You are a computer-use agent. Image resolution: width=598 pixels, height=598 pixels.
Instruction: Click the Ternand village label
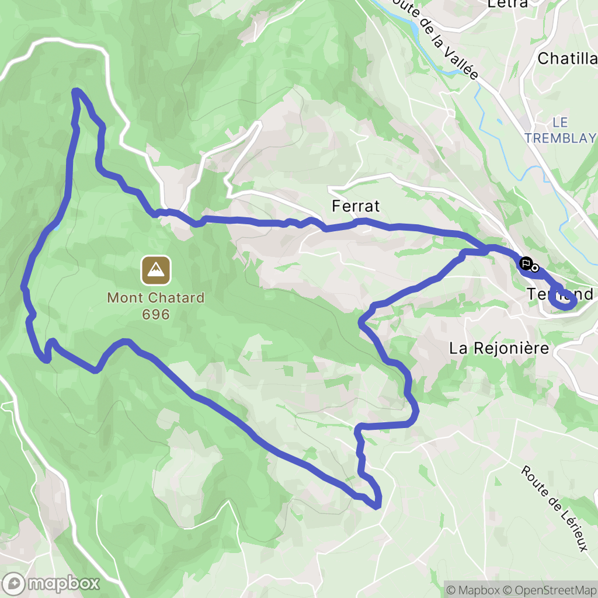click(x=560, y=294)
